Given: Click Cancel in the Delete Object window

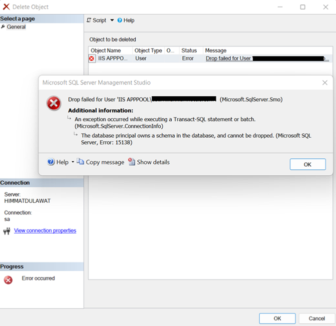Looking at the screenshot, I should click(x=317, y=319).
